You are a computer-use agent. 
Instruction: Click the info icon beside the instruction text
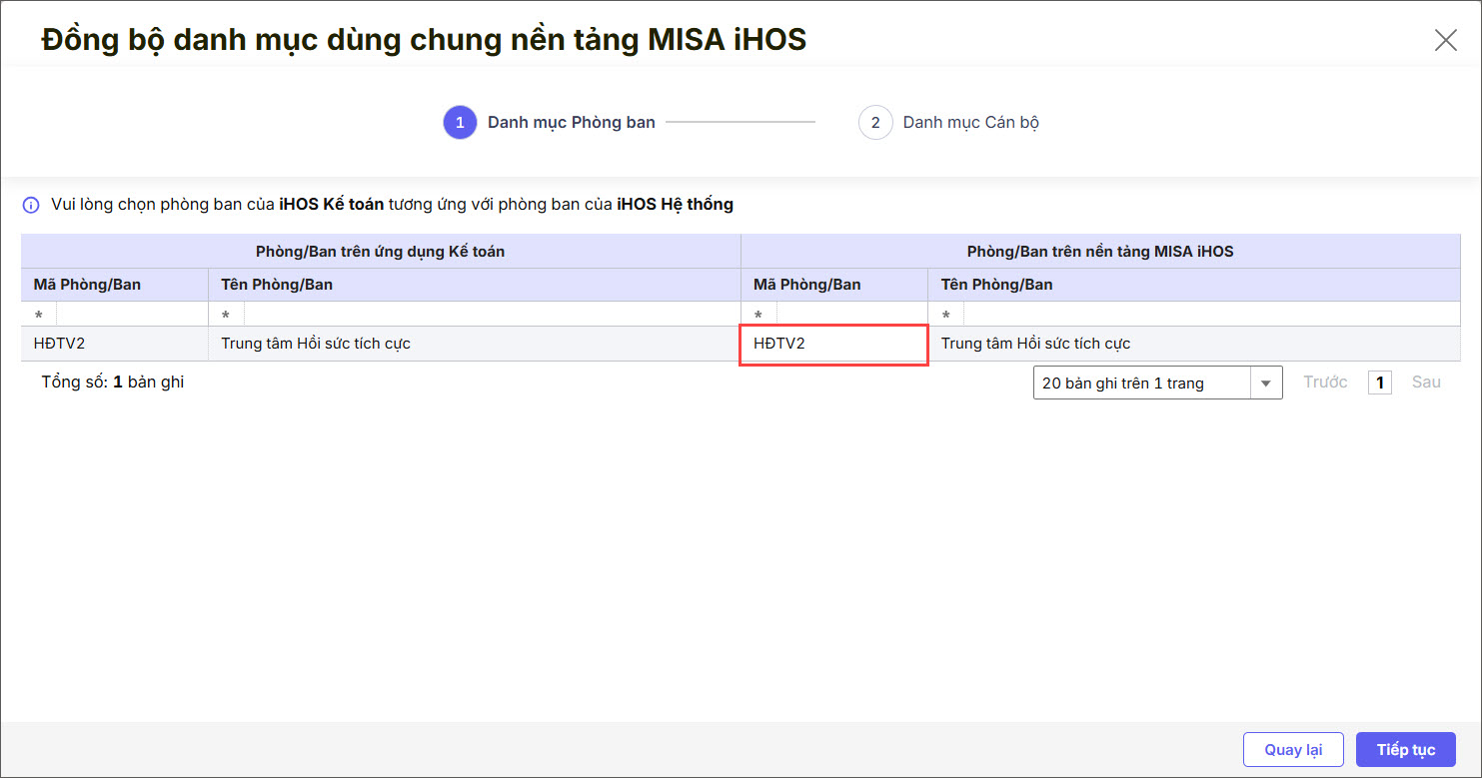click(x=31, y=205)
